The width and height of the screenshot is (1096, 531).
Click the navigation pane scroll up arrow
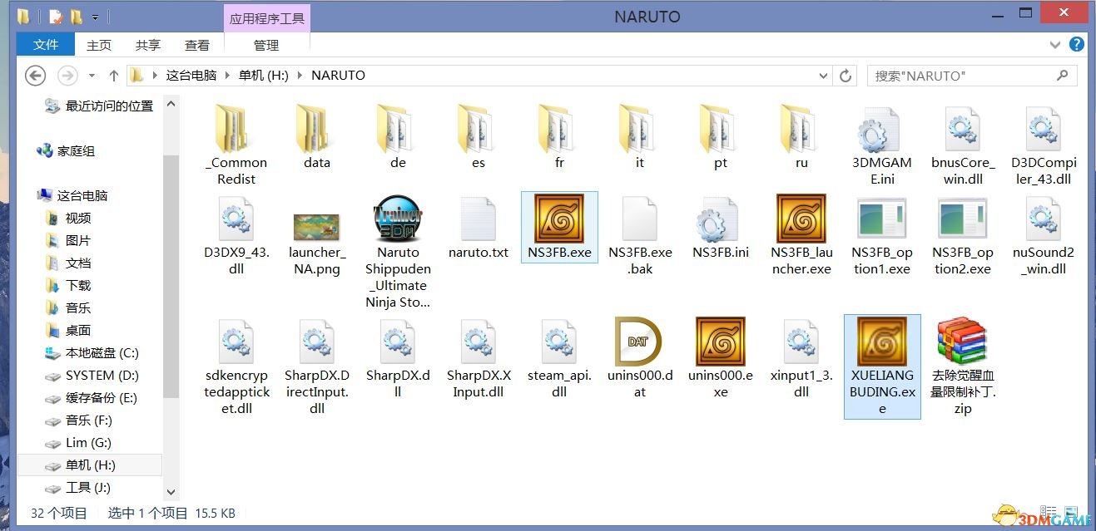171,105
